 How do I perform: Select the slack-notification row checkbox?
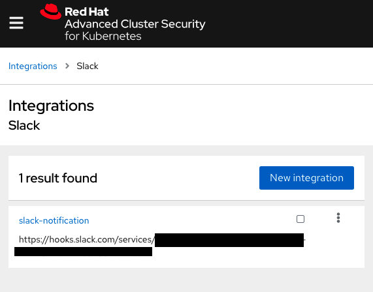point(300,219)
